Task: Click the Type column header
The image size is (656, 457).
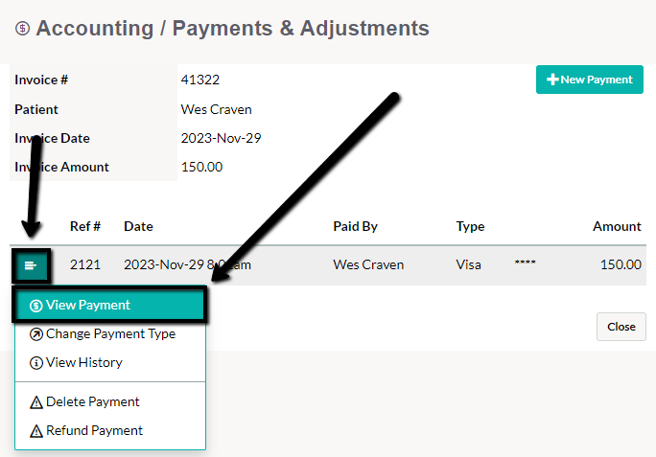Action: pyautogui.click(x=470, y=227)
